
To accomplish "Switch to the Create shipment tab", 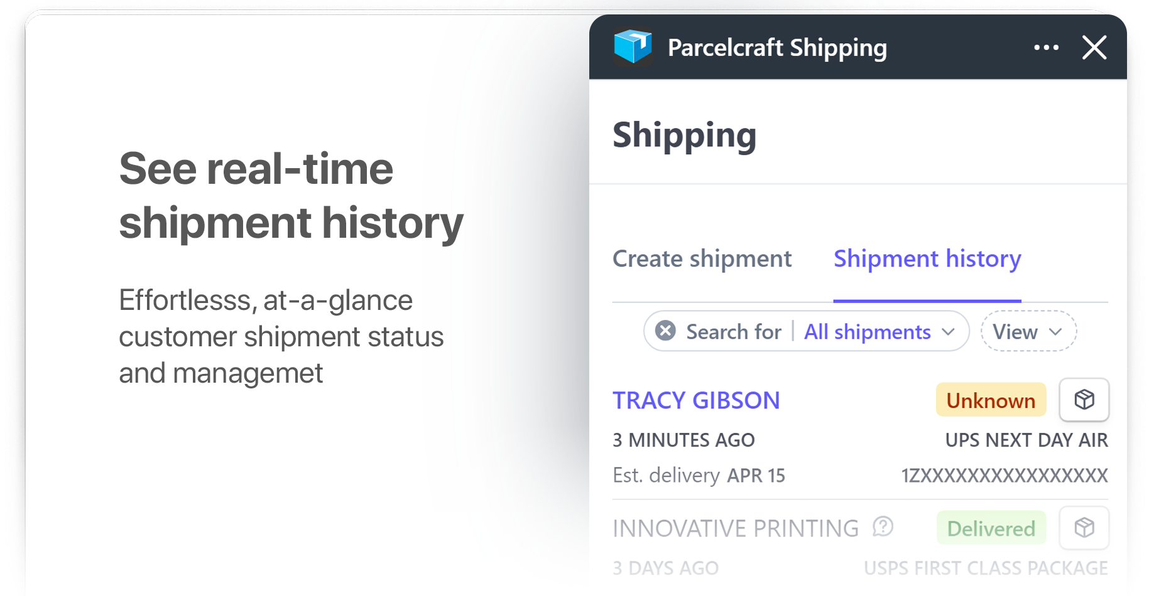I will point(702,258).
